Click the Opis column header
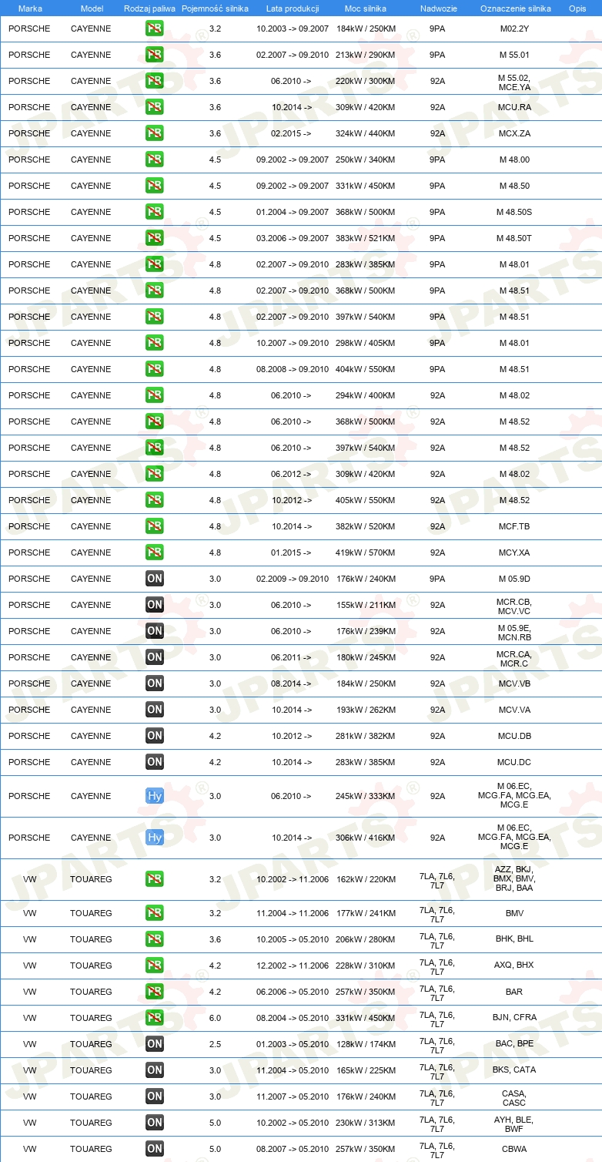Image resolution: width=602 pixels, height=1162 pixels. [577, 8]
